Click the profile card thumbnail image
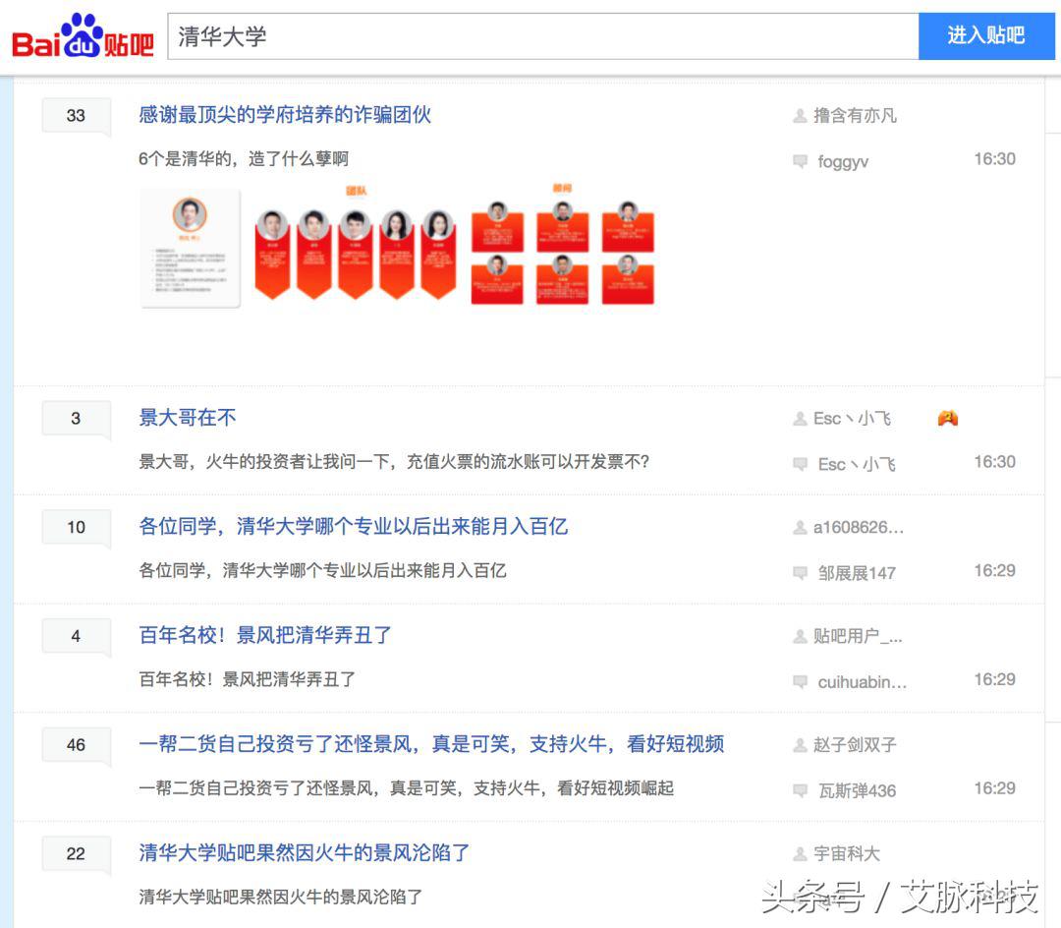The width and height of the screenshot is (1061, 928). 191,249
